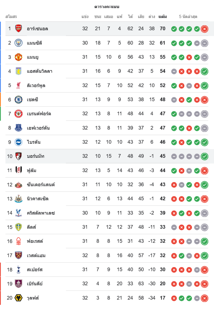Click the Liverpool club crest icon
Screen dimensions: 214x309
[19, 85]
